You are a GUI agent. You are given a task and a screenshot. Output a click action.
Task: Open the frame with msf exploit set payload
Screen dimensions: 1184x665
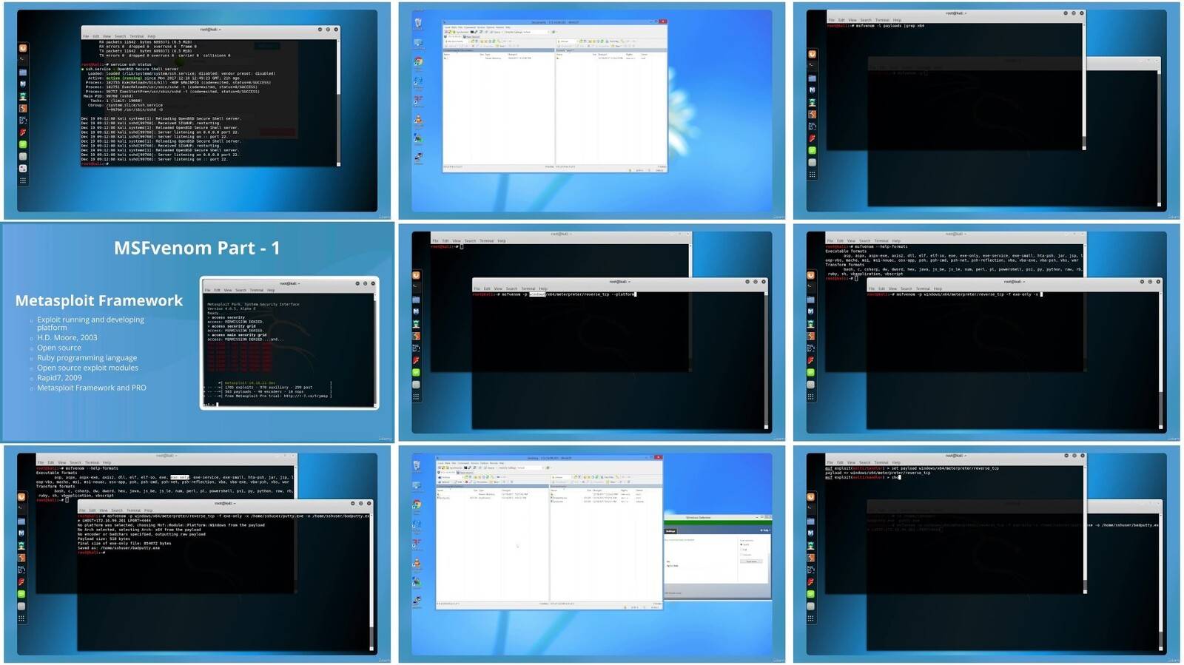(x=986, y=554)
